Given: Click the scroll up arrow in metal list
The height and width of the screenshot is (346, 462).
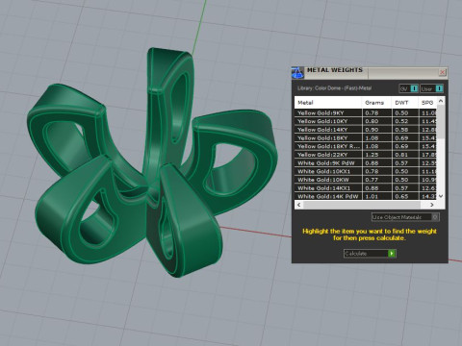Looking at the screenshot, I should click(441, 101).
